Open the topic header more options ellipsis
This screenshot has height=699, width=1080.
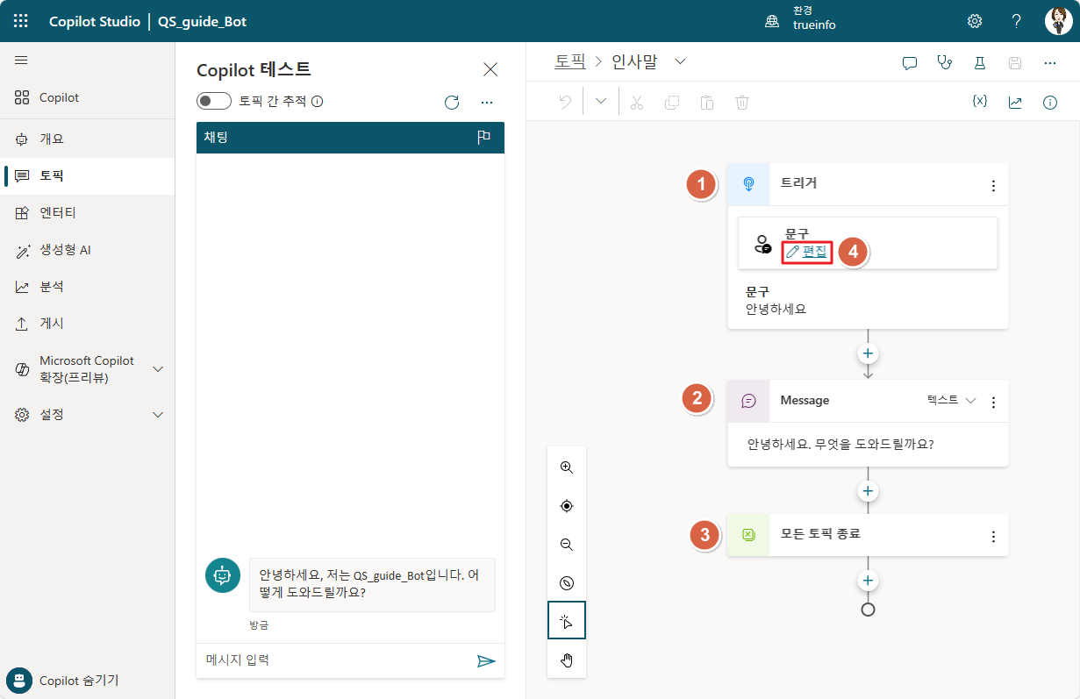click(1050, 63)
